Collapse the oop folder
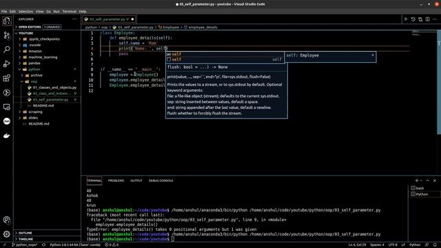Viewport: 441px width, 248px height. 34,81
